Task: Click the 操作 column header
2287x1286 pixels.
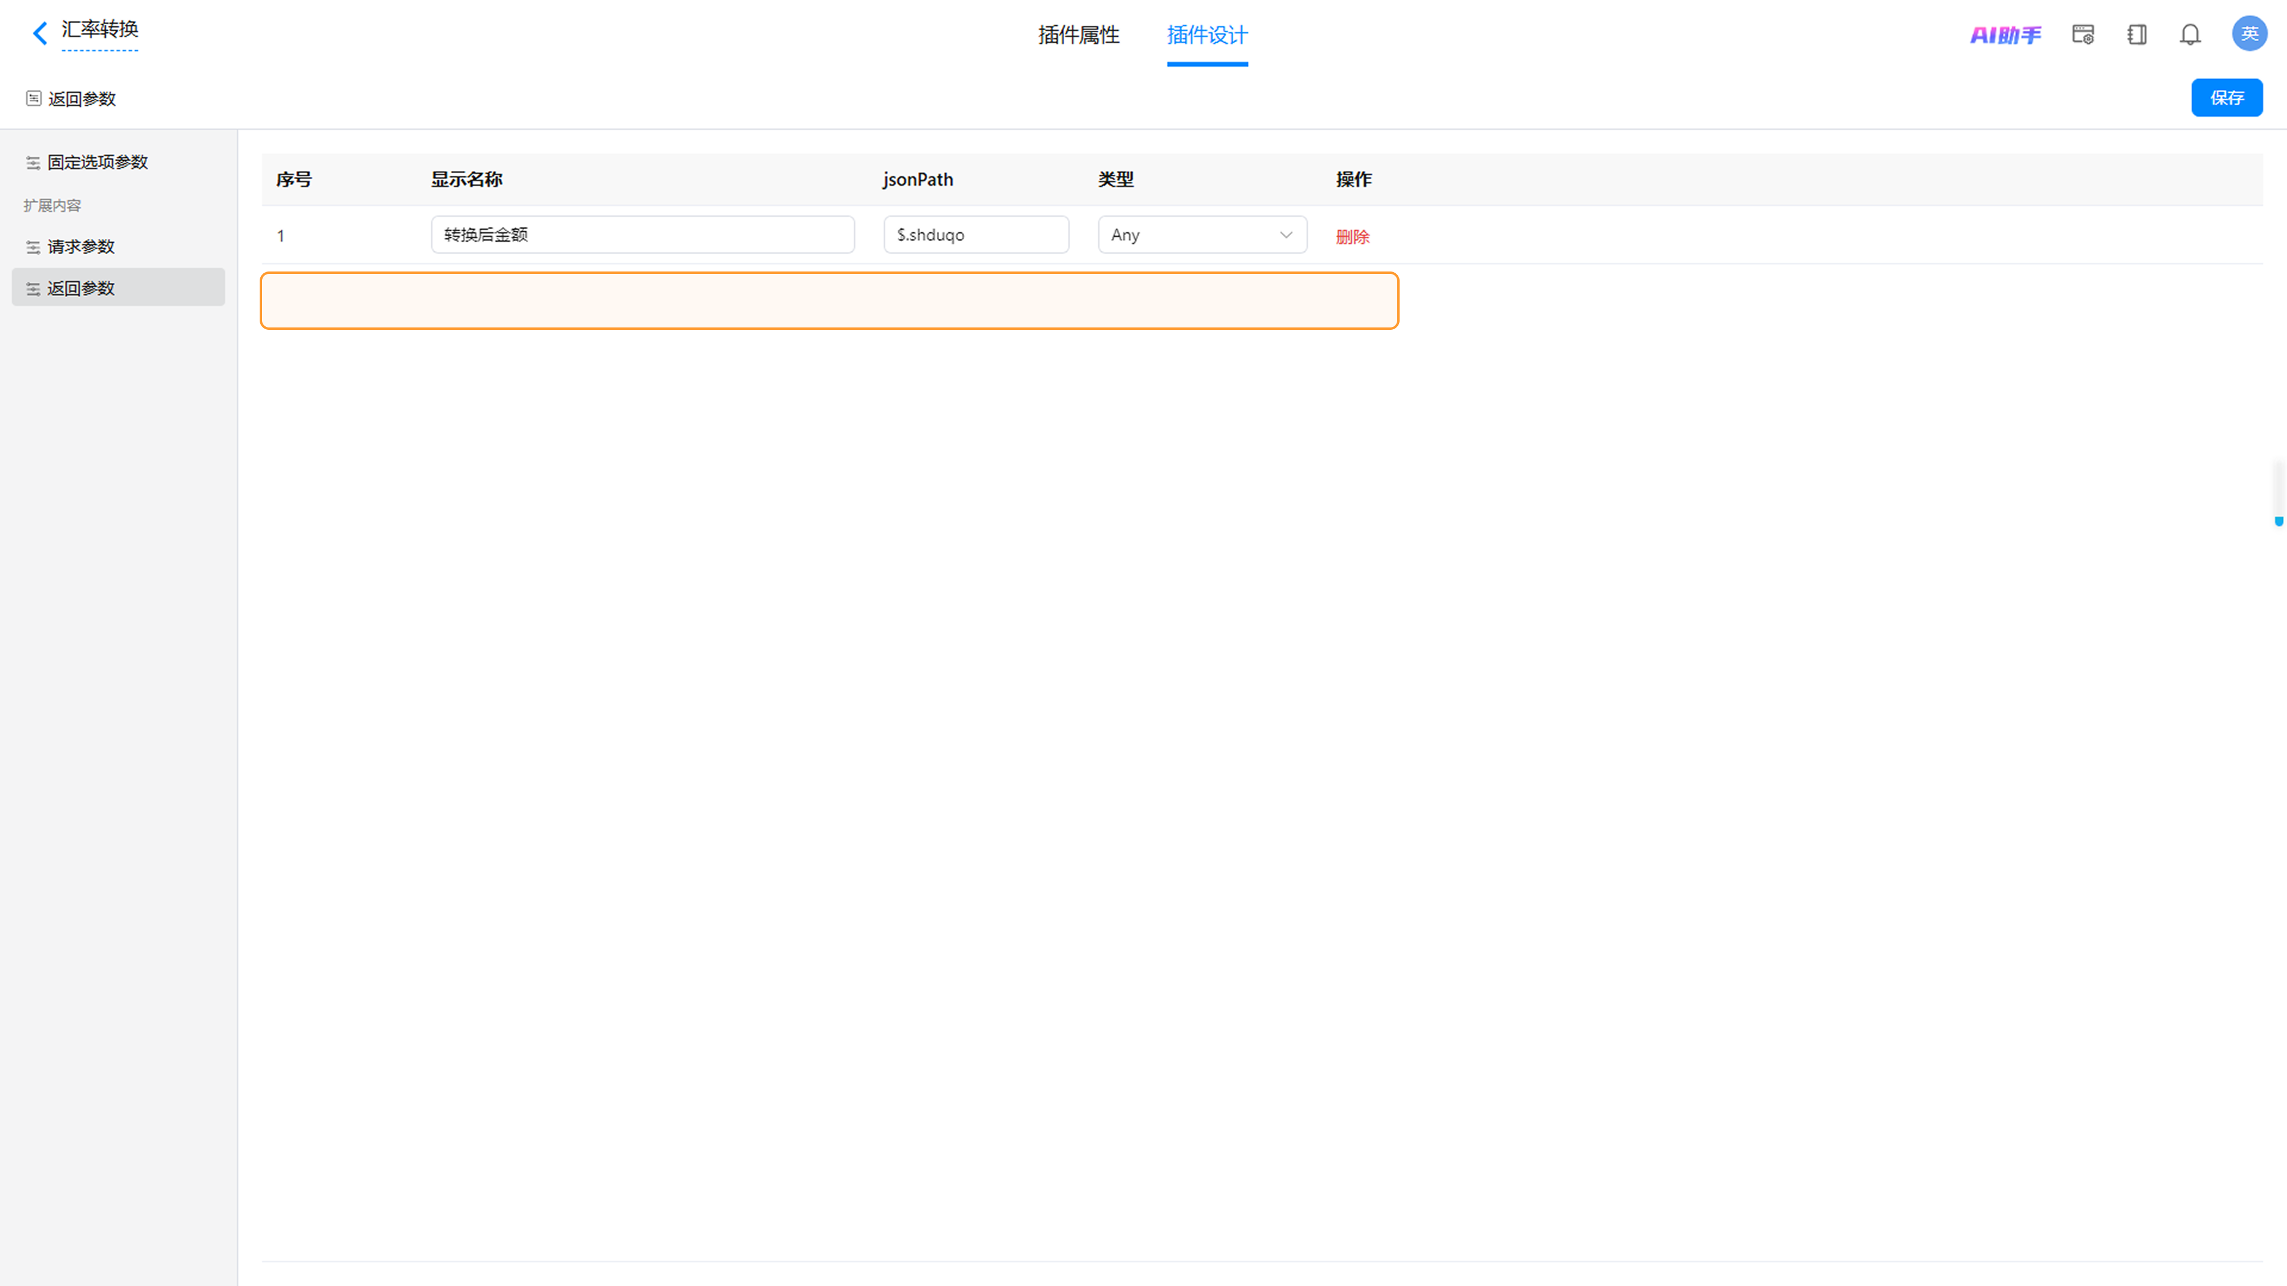Action: (1354, 179)
